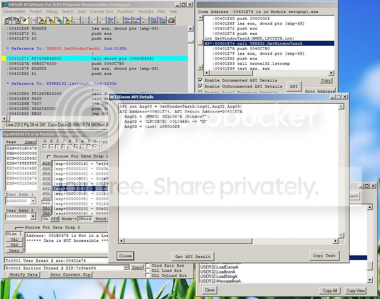
Task: Switch display mode to DWord
Action: [85, 218]
